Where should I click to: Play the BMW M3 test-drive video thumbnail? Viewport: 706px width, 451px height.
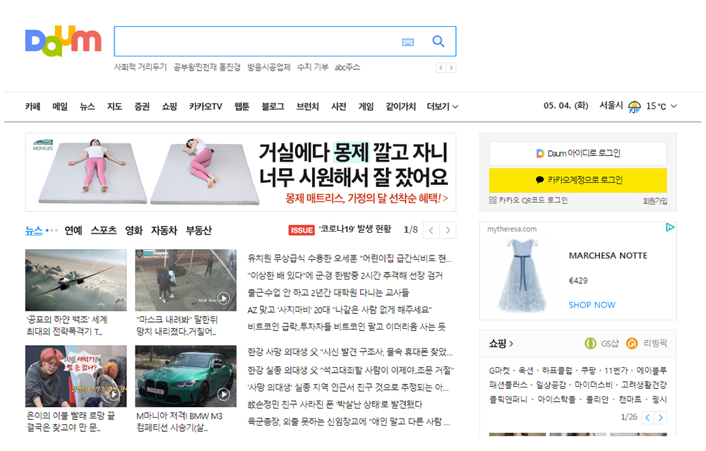(186, 376)
